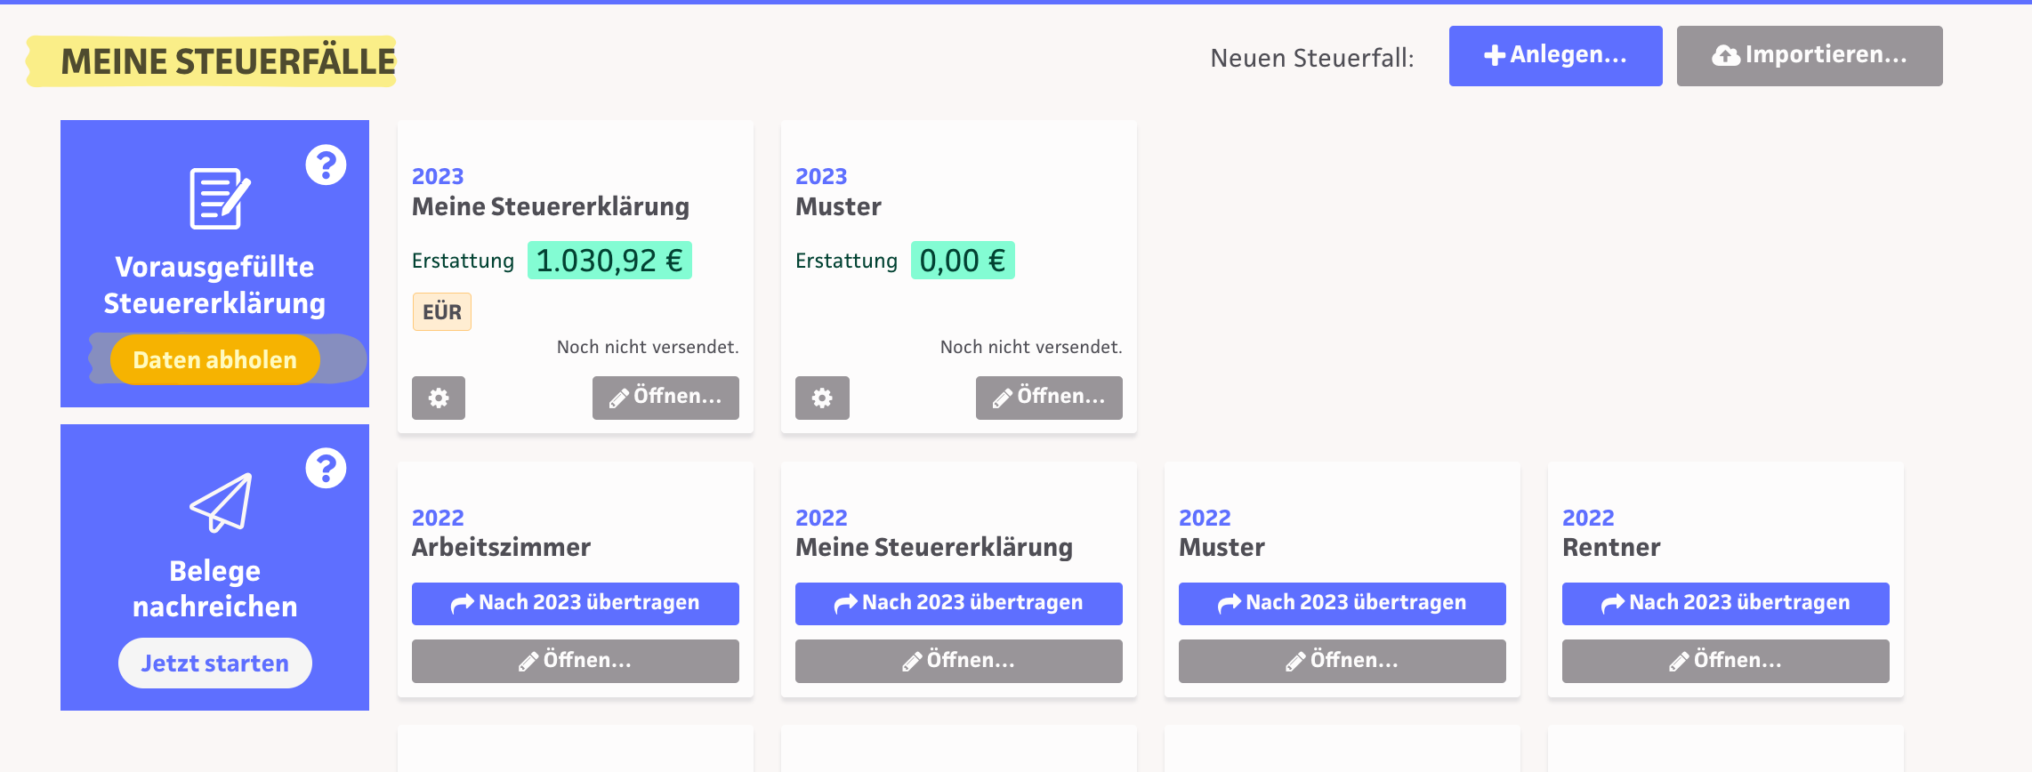Screen dimensions: 2032x772
Task: Click Anlegen to create new tax case
Action: [1555, 56]
